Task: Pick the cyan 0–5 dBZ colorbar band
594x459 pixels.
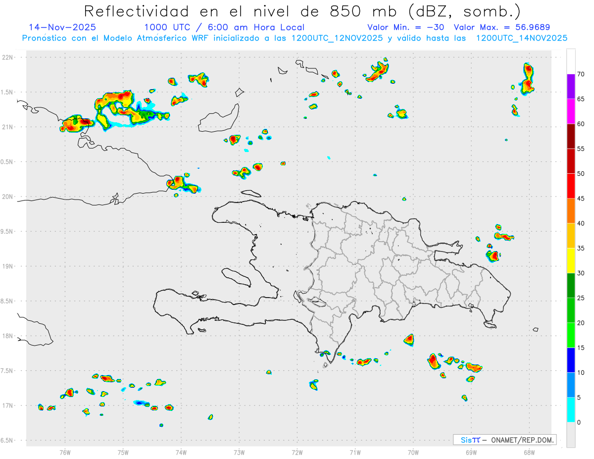Action: 571,410
